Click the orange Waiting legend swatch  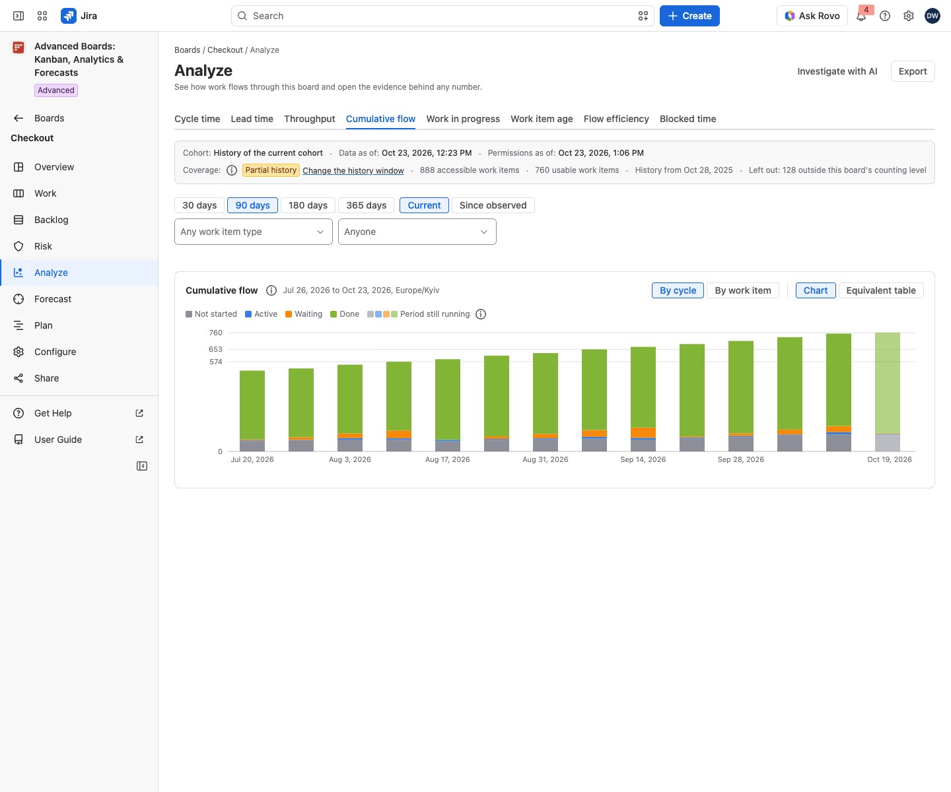pyautogui.click(x=289, y=314)
